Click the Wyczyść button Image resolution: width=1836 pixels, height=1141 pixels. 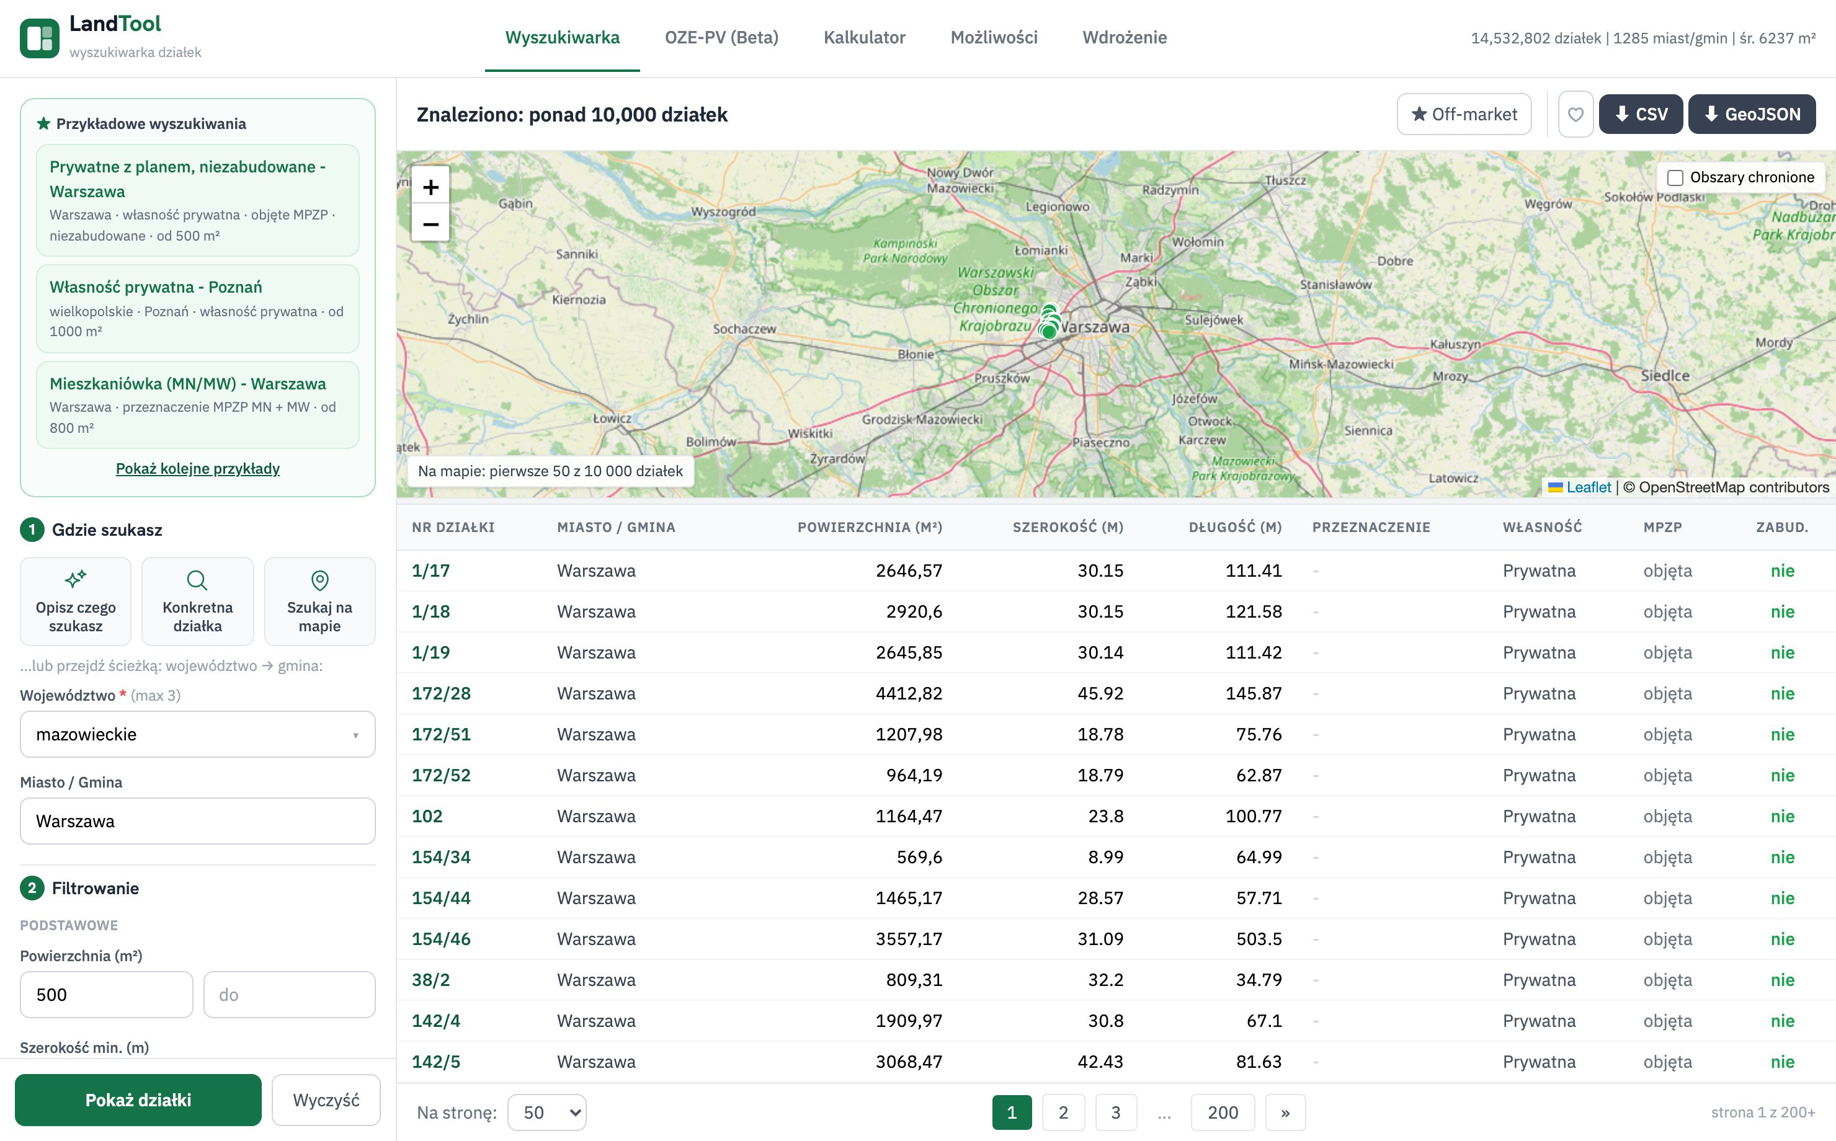click(326, 1099)
